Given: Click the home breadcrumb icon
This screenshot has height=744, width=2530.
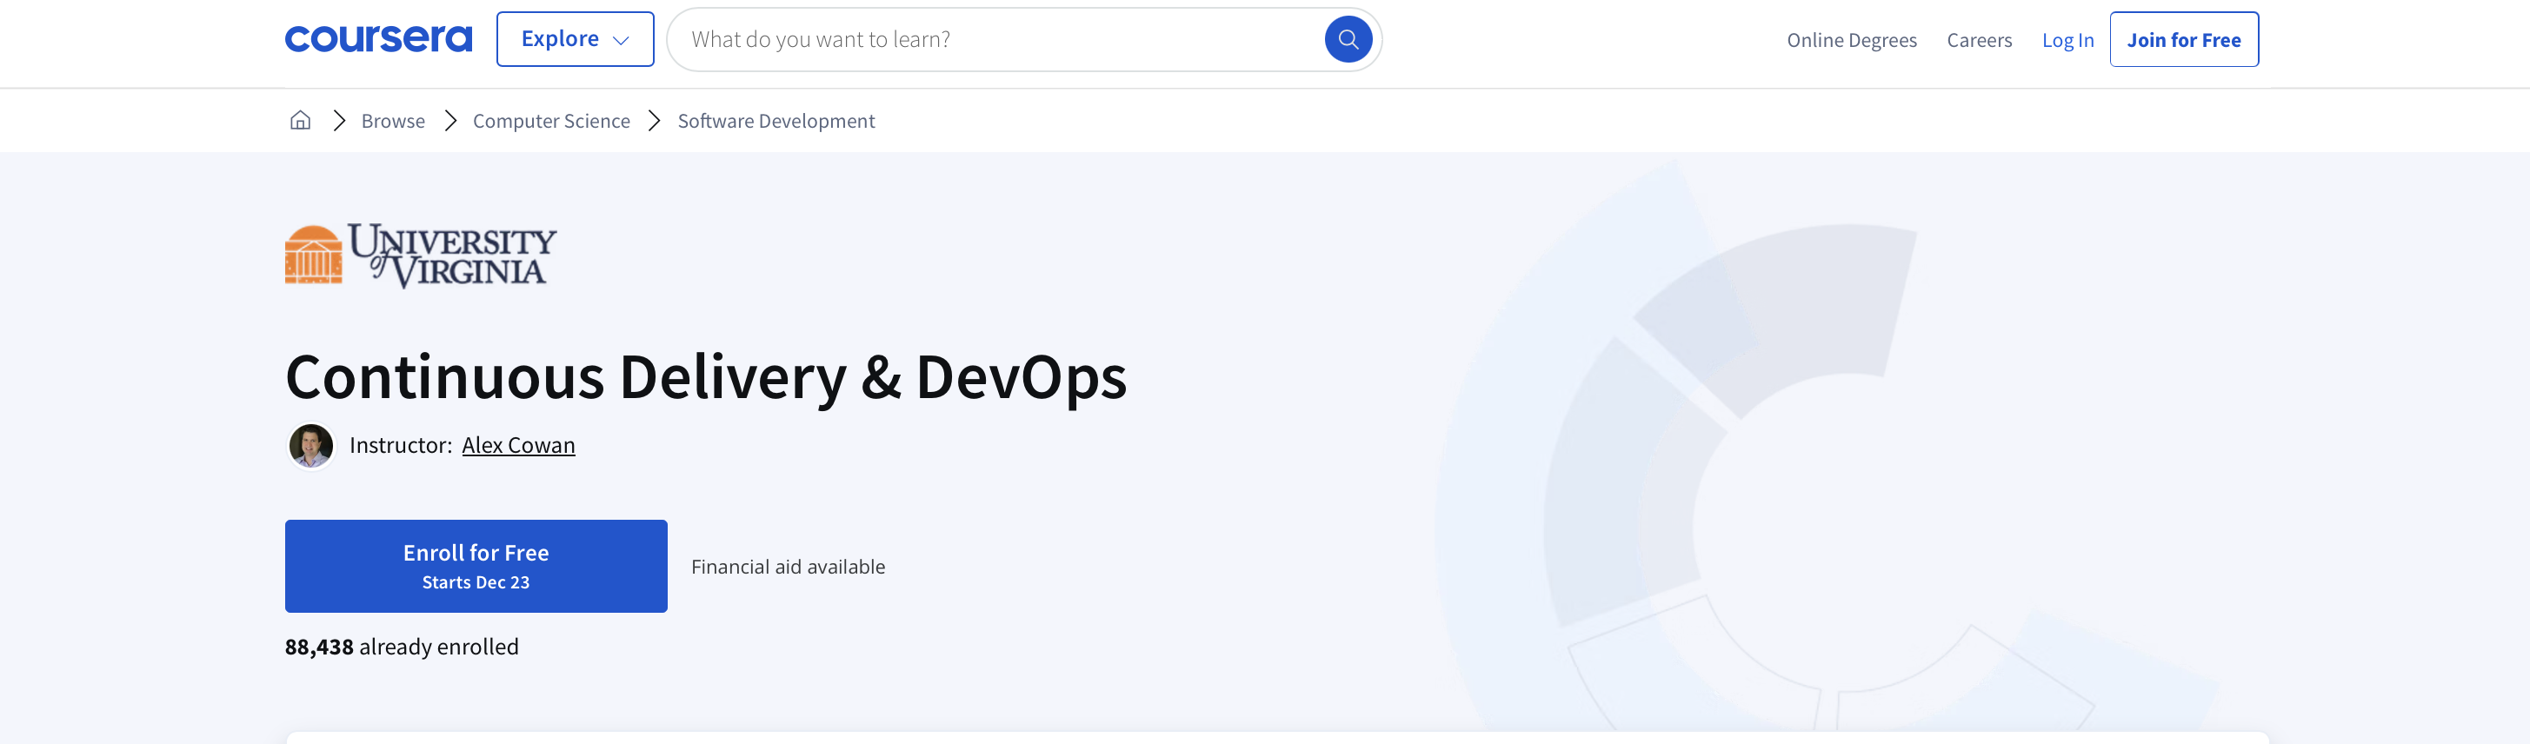Looking at the screenshot, I should point(301,120).
